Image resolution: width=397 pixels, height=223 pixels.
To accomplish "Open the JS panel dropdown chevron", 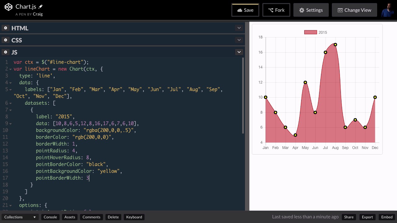I will [x=239, y=52].
